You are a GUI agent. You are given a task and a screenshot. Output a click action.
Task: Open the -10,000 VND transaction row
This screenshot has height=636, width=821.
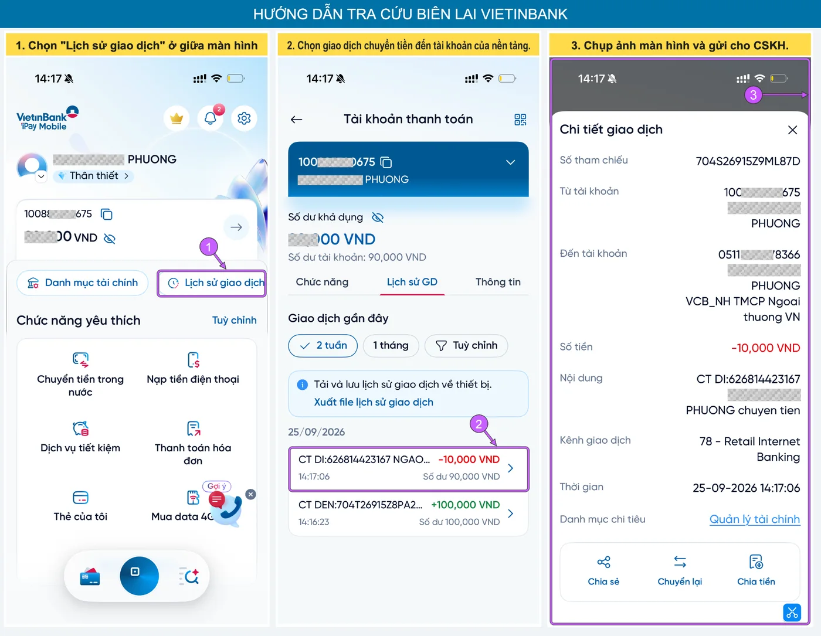[x=409, y=469]
